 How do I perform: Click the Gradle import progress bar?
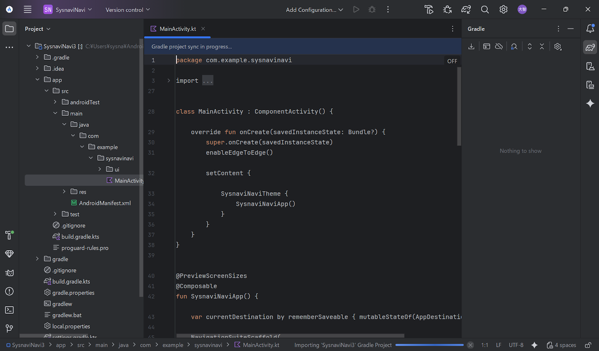[429, 345]
